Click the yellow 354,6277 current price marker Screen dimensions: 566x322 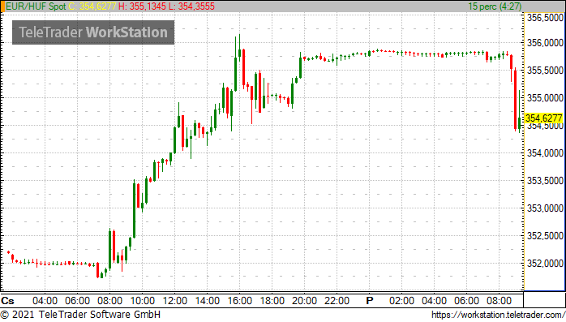544,118
